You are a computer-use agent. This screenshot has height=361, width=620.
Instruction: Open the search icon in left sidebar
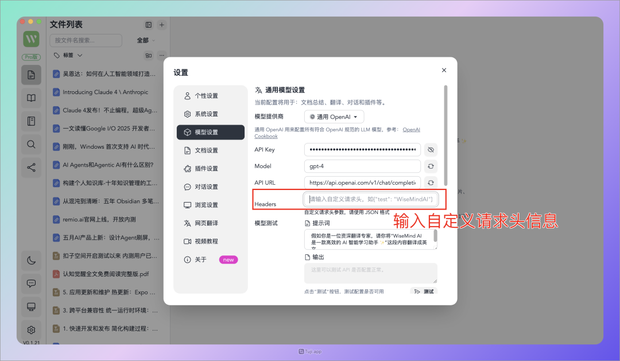pos(31,144)
